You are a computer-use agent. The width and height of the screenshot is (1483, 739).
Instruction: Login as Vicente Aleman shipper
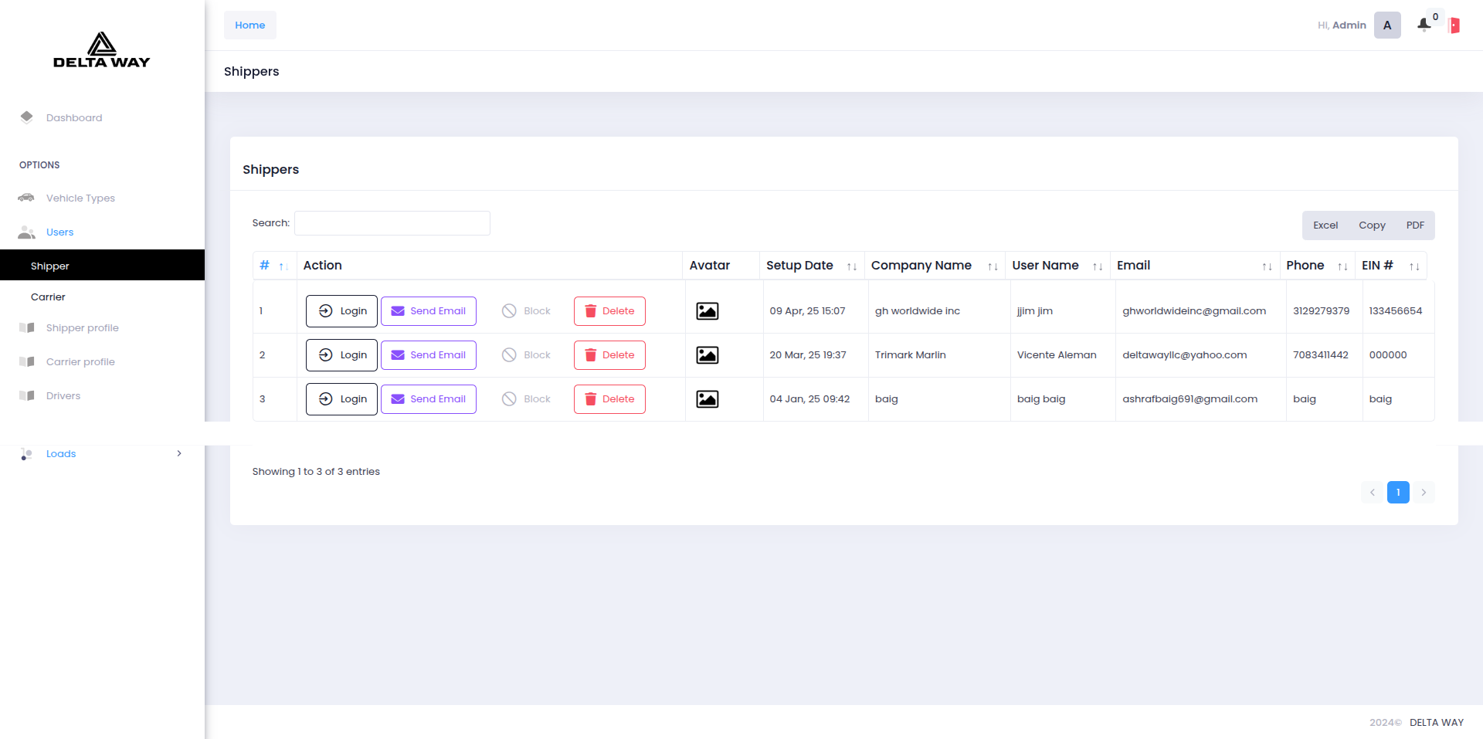pos(341,355)
